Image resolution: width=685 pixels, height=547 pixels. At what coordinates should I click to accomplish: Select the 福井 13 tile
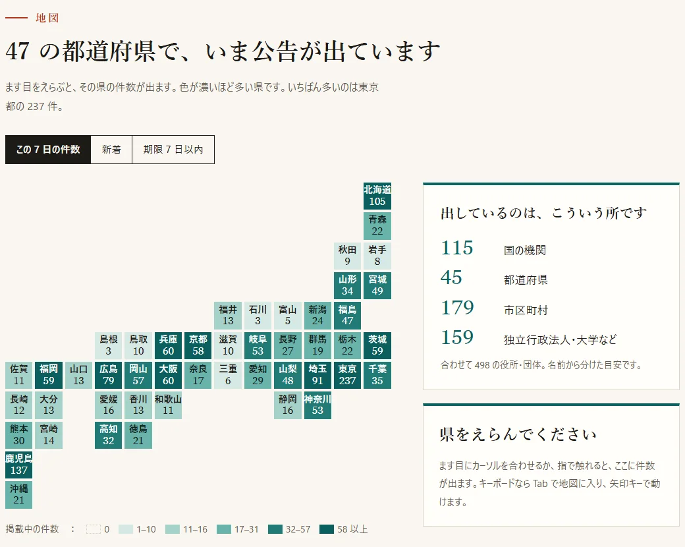click(228, 315)
